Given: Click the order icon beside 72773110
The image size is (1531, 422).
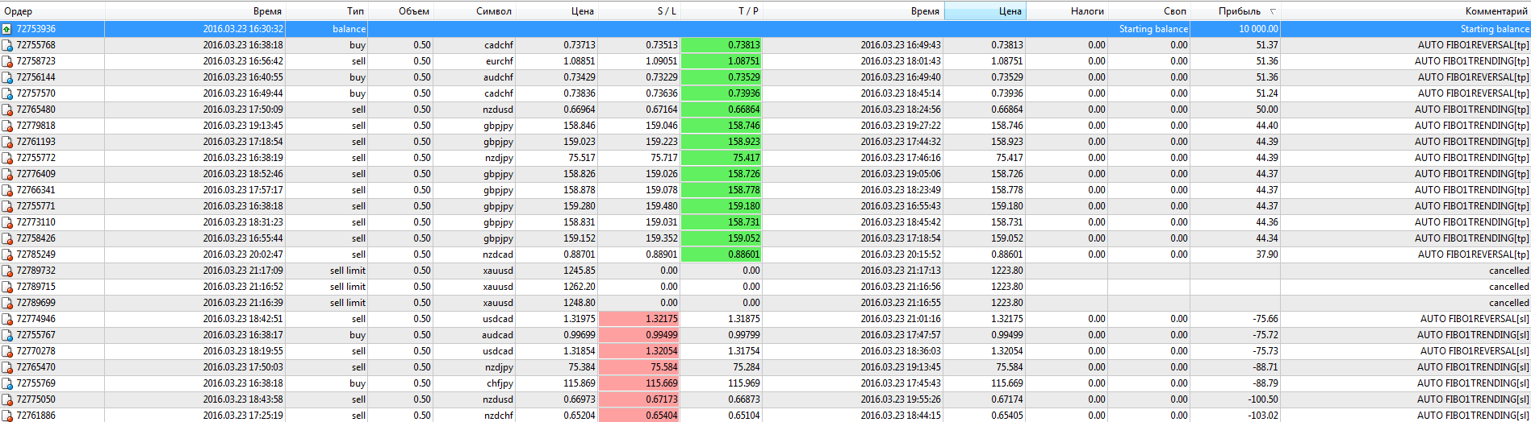Looking at the screenshot, I should click(7, 222).
